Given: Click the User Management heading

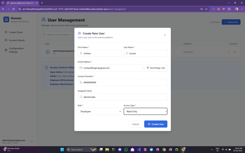Looking at the screenshot, I should (66, 20).
